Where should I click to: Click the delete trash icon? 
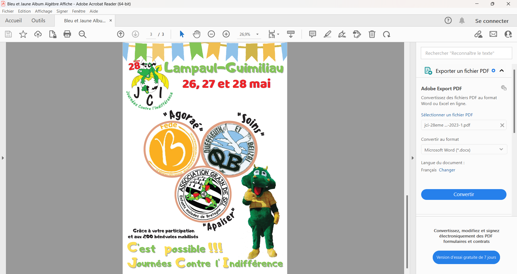click(372, 34)
